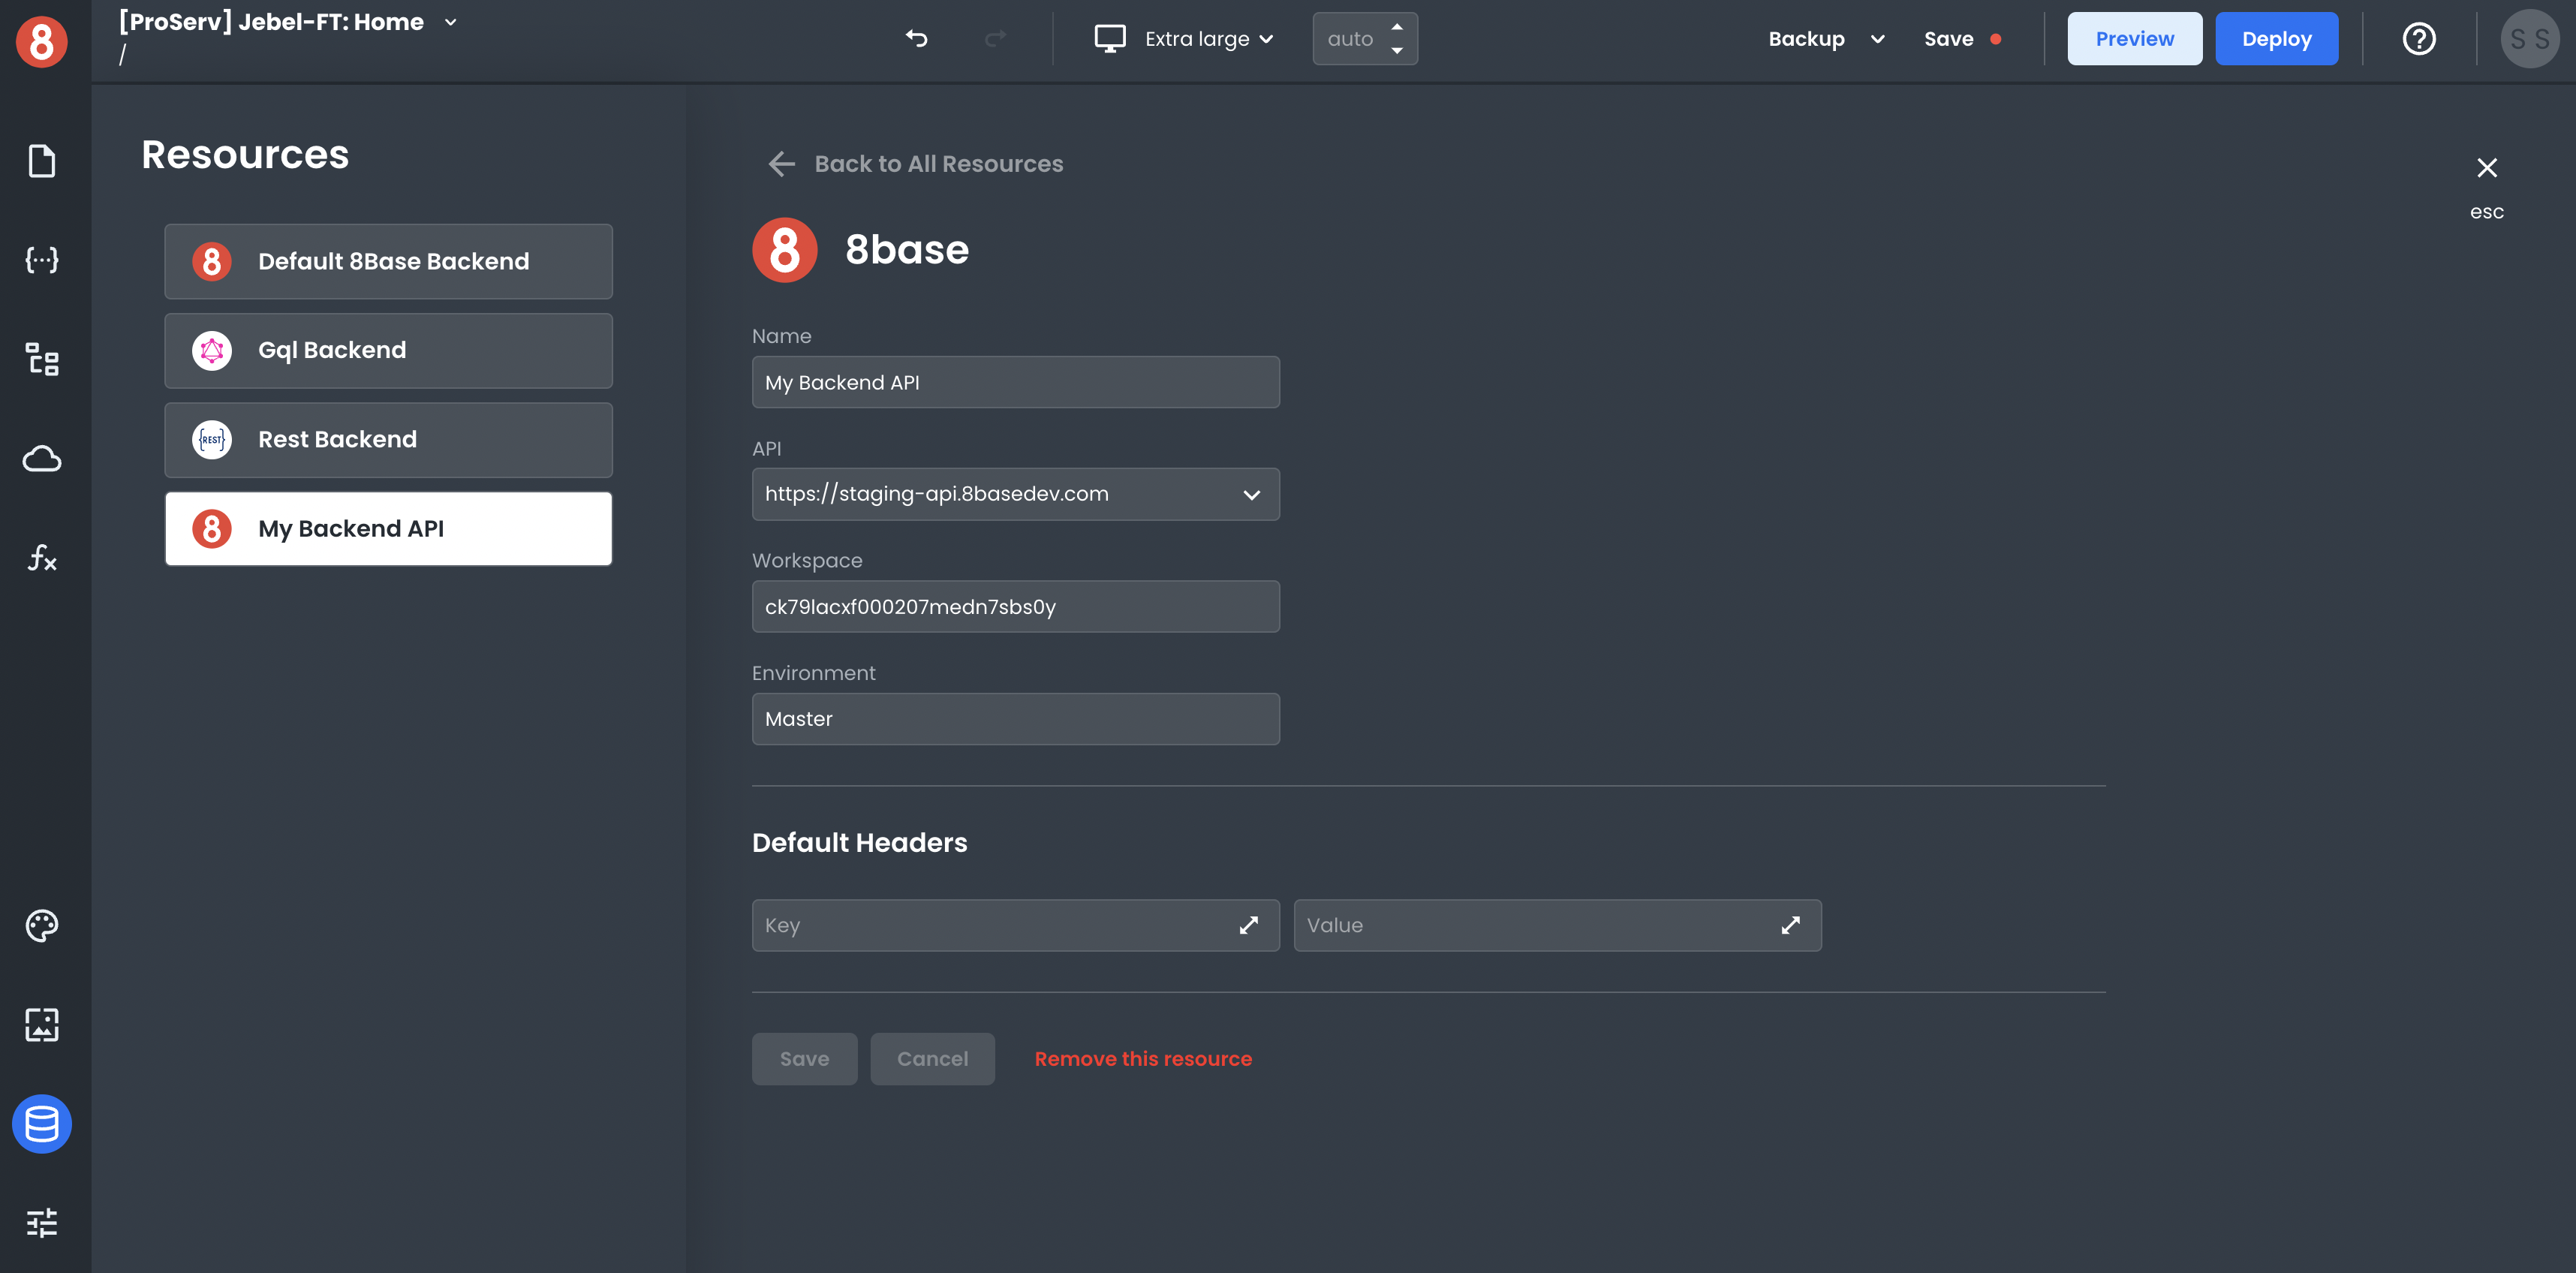Expand the API URL dropdown
The image size is (2576, 1273).
click(1250, 494)
